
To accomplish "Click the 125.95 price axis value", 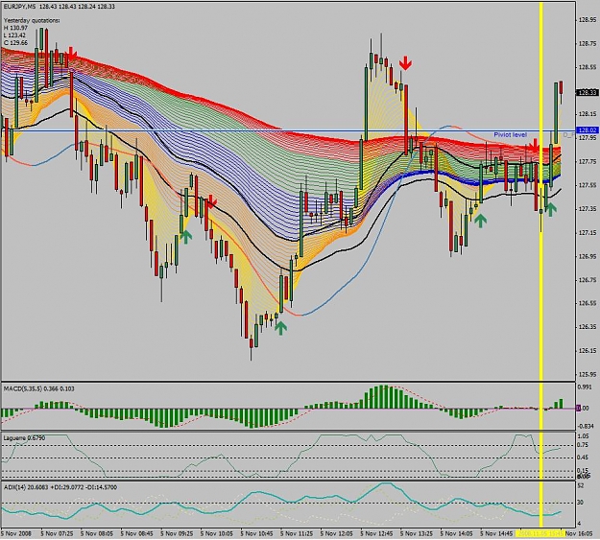I will pyautogui.click(x=588, y=374).
